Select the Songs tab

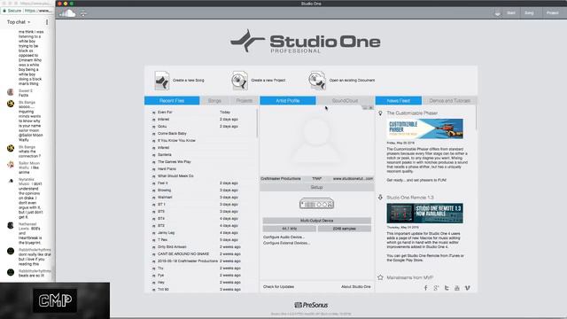tap(214, 100)
